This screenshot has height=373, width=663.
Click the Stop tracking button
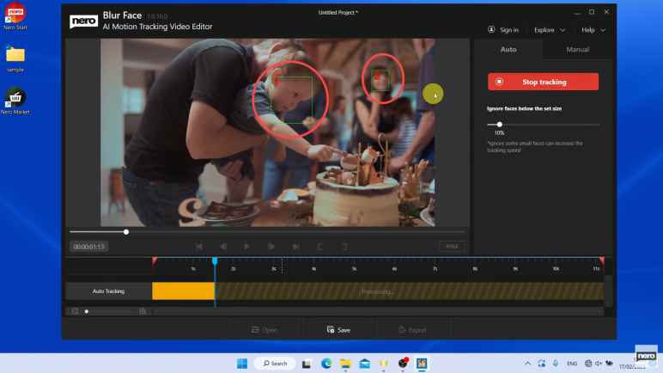(x=543, y=82)
